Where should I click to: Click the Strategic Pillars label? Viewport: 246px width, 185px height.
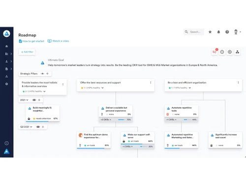coord(29,74)
